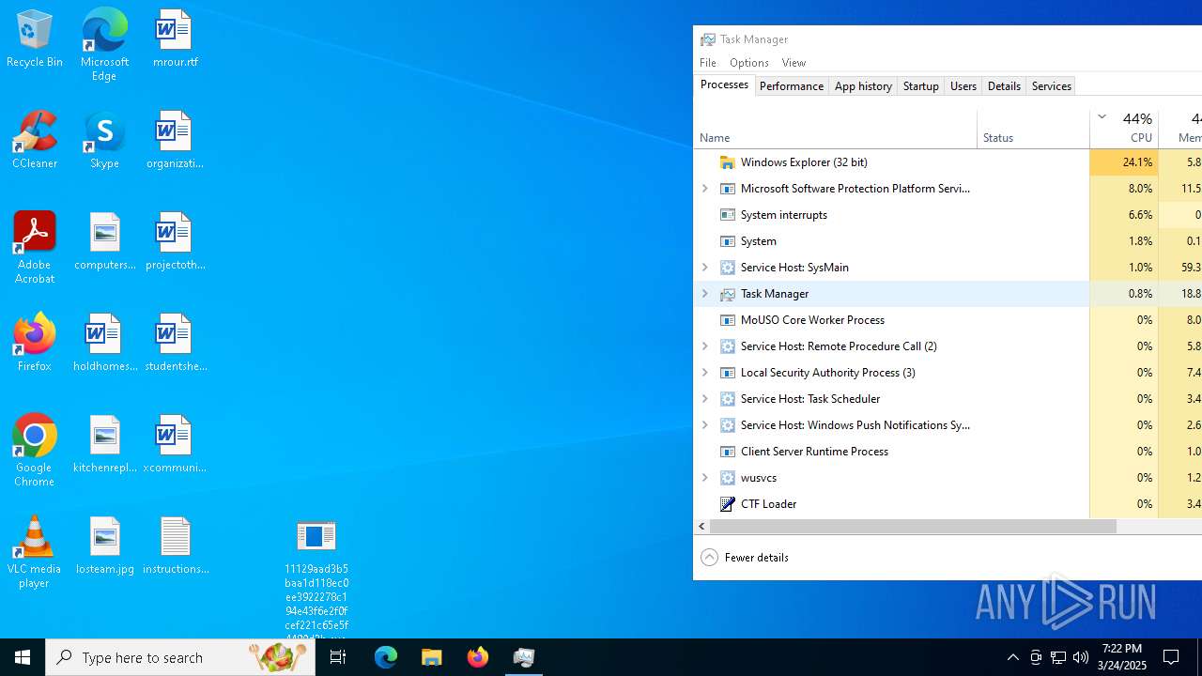
Task: Select the xcommuni... Word document
Action: (x=175, y=444)
